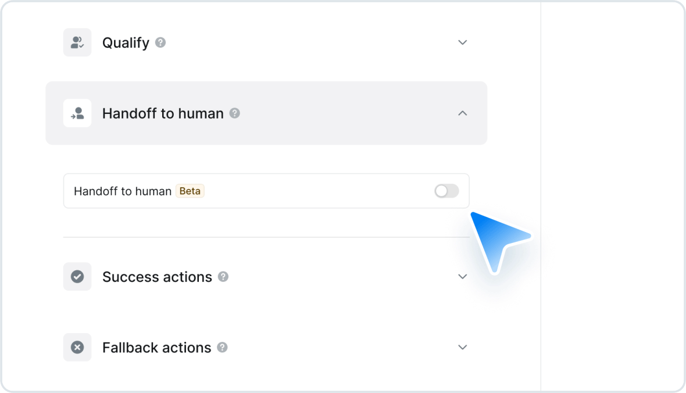This screenshot has width=686, height=393.
Task: Click the Handoff to human person-arrow icon
Action: click(x=77, y=113)
